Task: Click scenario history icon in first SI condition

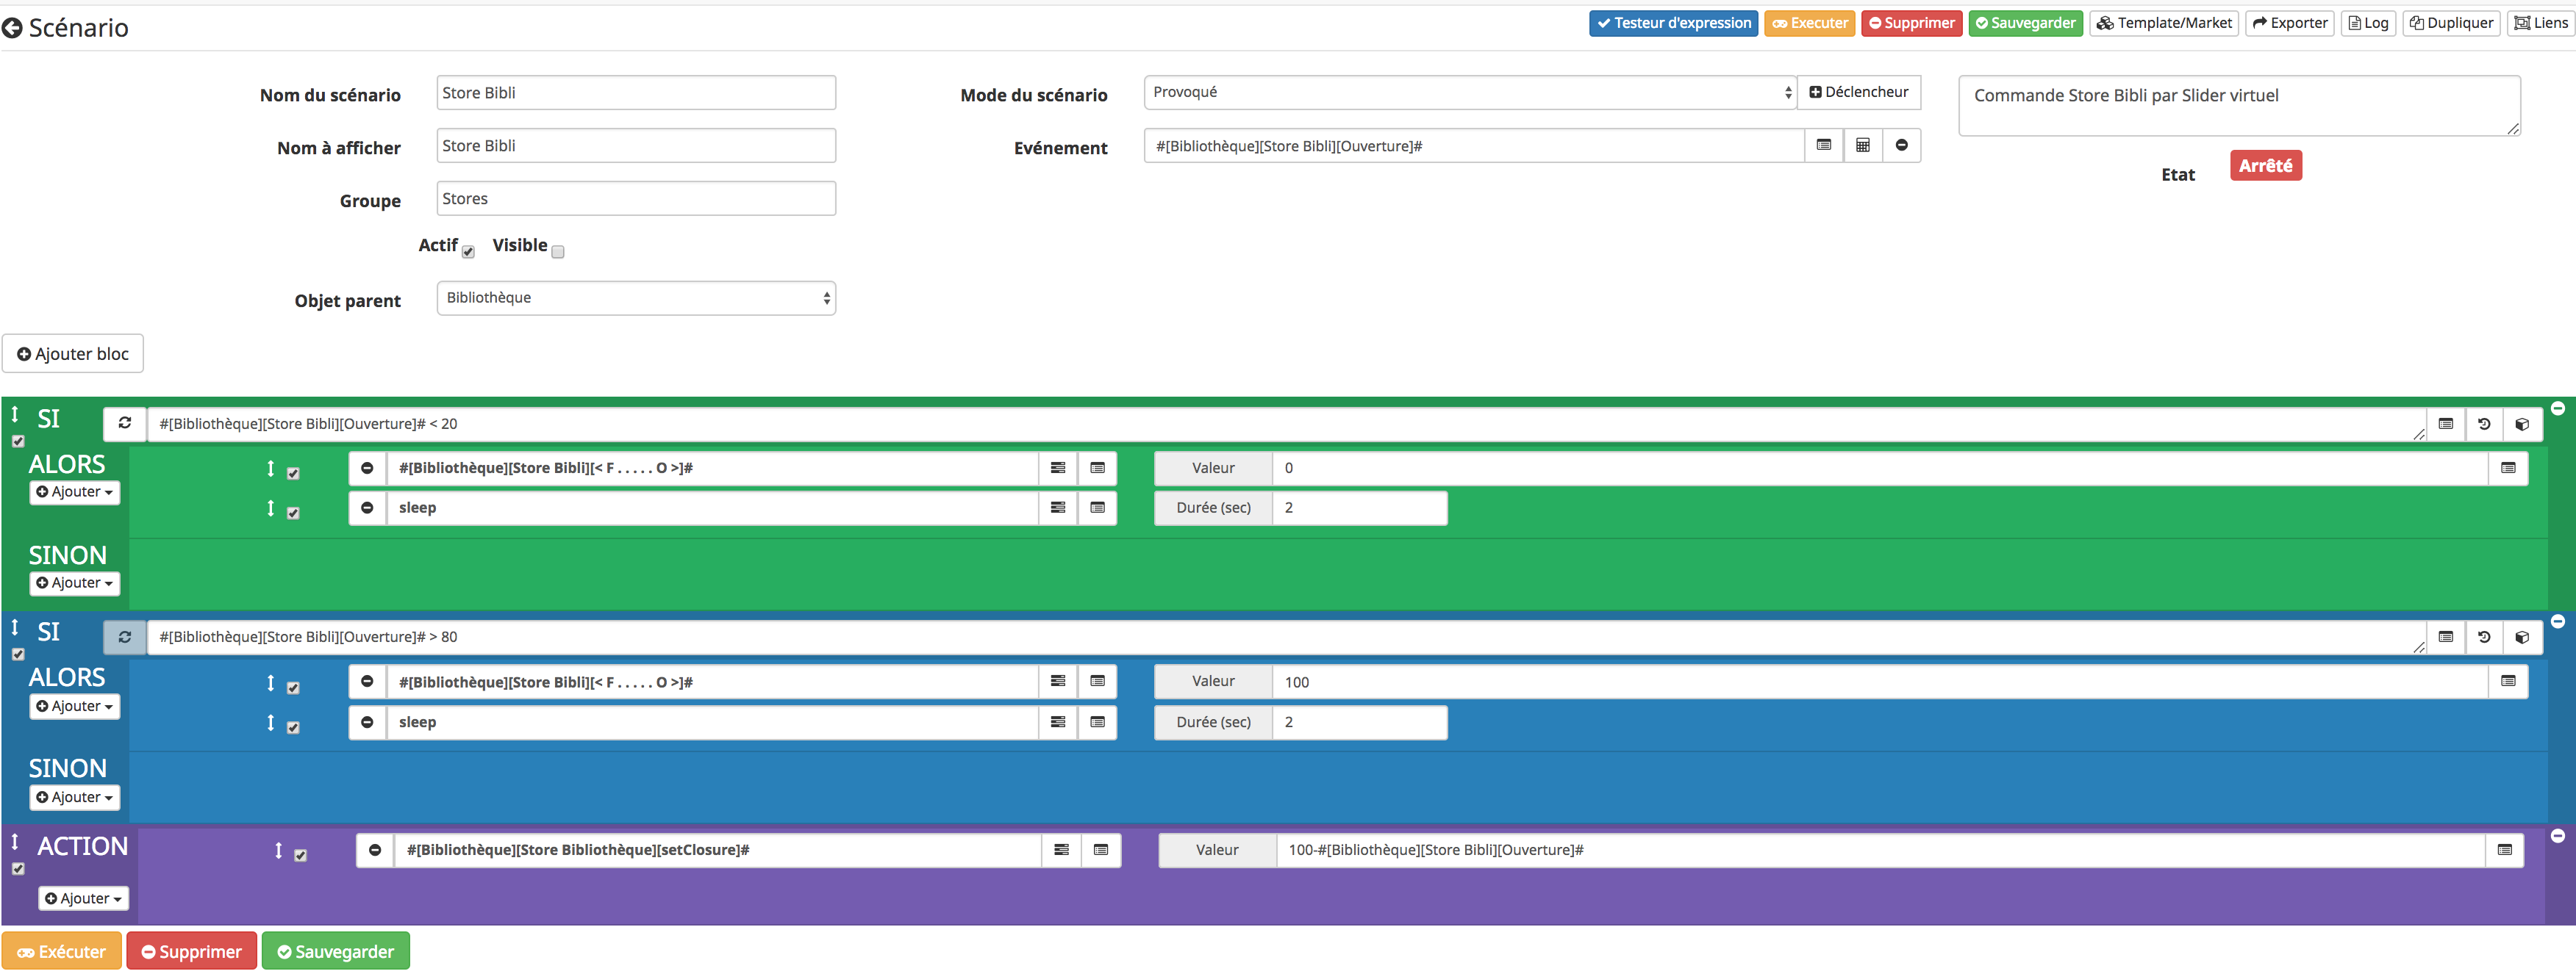Action: [x=2484, y=425]
